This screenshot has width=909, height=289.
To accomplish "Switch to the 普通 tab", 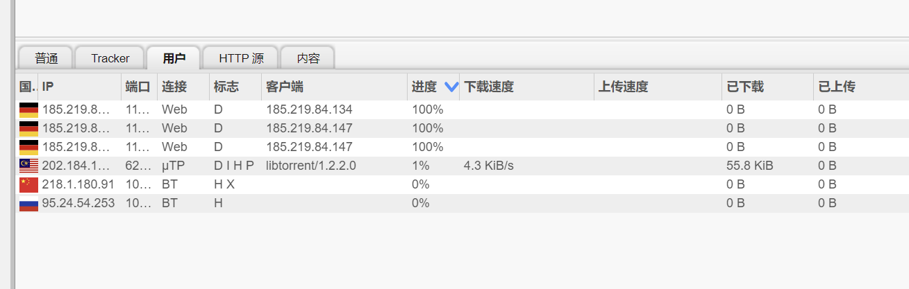I will 46,58.
